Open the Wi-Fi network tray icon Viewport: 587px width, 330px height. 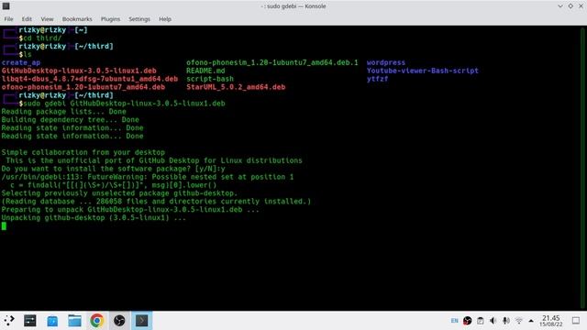pyautogui.click(x=519, y=321)
